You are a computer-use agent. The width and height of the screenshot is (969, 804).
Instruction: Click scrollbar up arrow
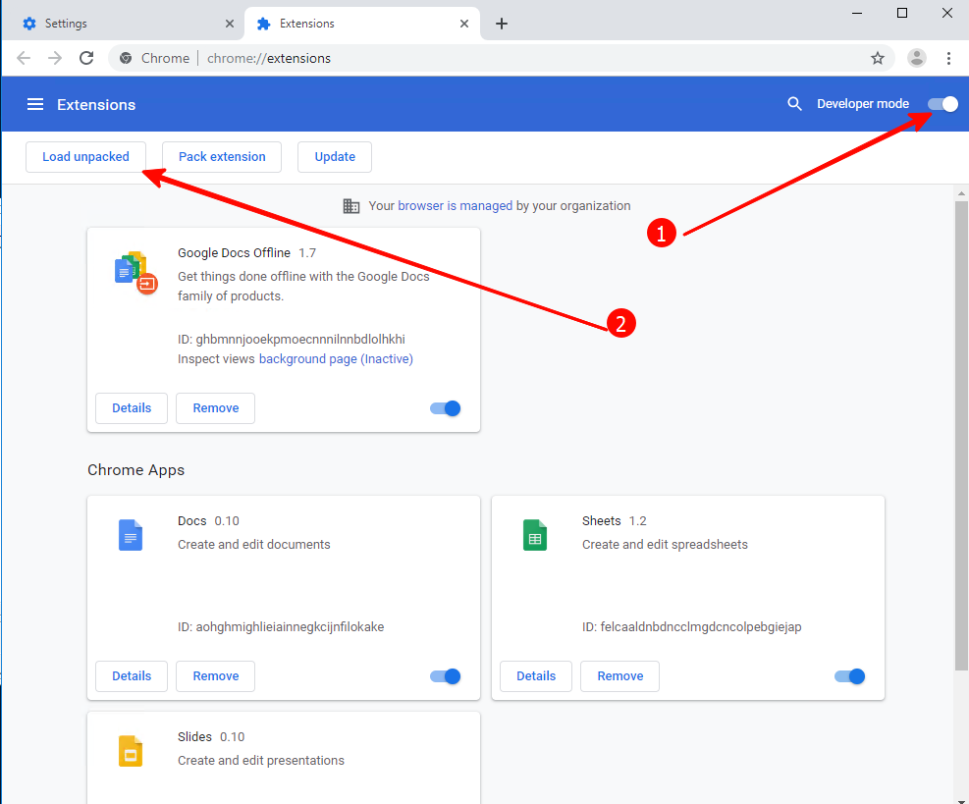(961, 193)
